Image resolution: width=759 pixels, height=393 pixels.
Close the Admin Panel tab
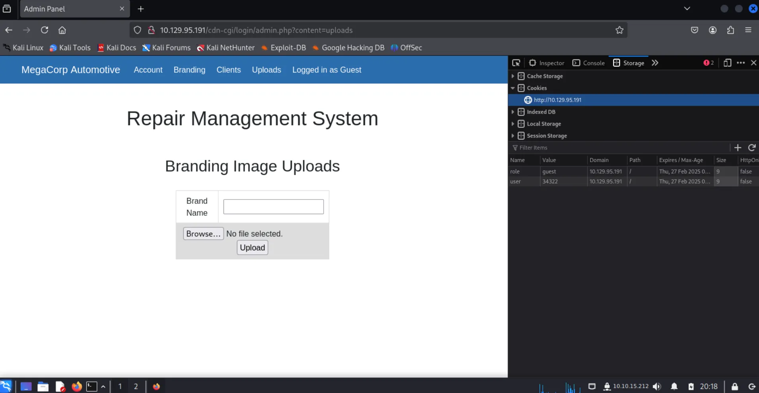122,9
